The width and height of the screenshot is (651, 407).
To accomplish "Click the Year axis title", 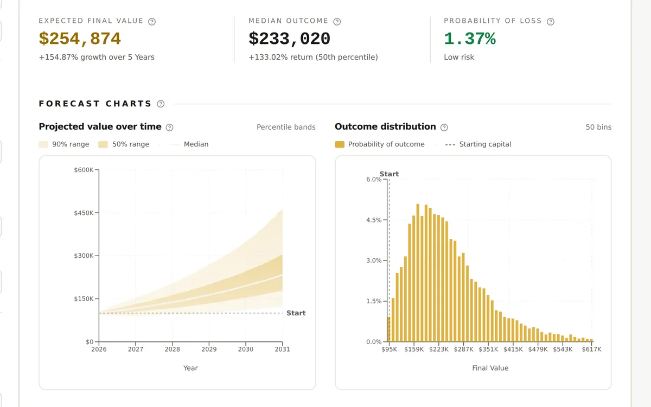I will (190, 368).
